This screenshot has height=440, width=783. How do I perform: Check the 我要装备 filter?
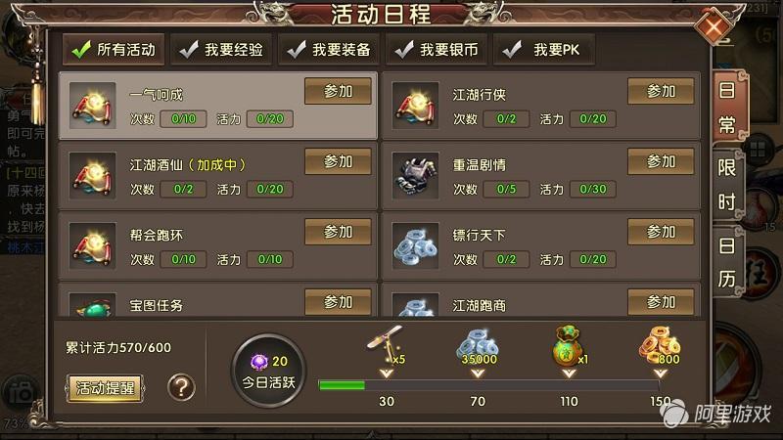[x=329, y=50]
